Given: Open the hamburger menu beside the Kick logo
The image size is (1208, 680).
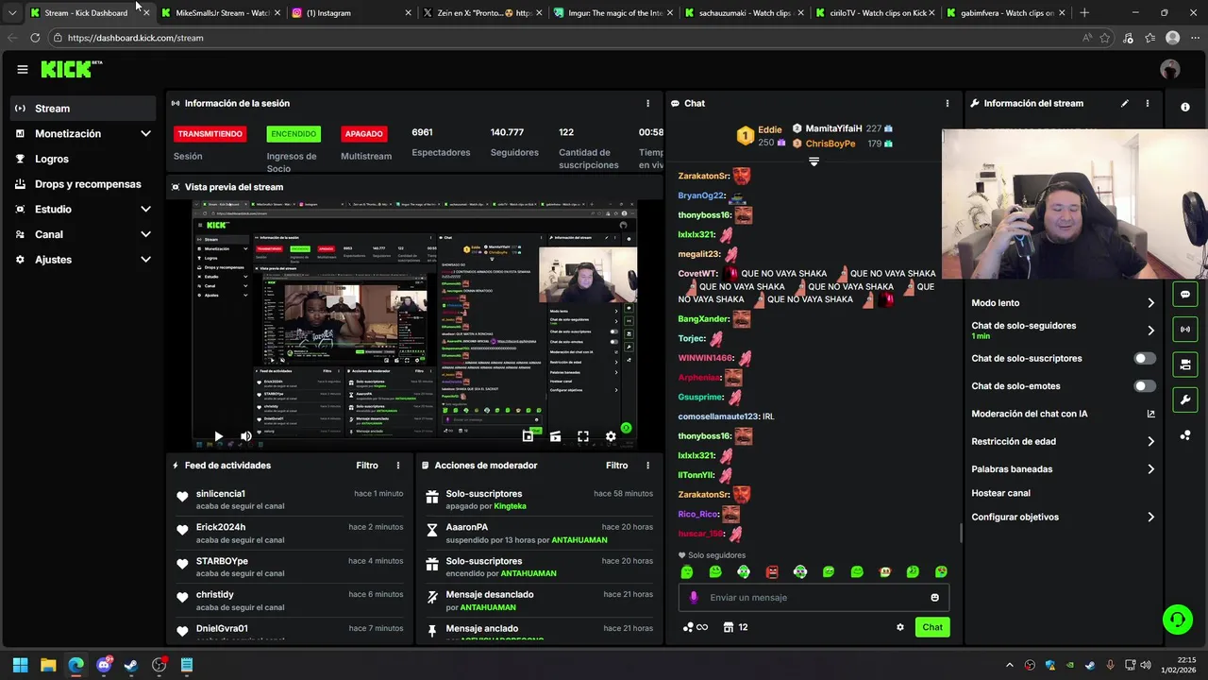Looking at the screenshot, I should click(x=22, y=69).
